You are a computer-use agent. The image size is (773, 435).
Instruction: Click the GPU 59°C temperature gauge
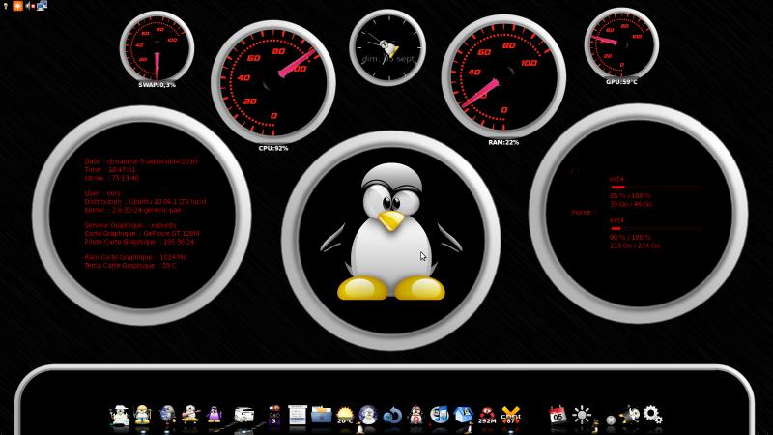click(x=621, y=44)
